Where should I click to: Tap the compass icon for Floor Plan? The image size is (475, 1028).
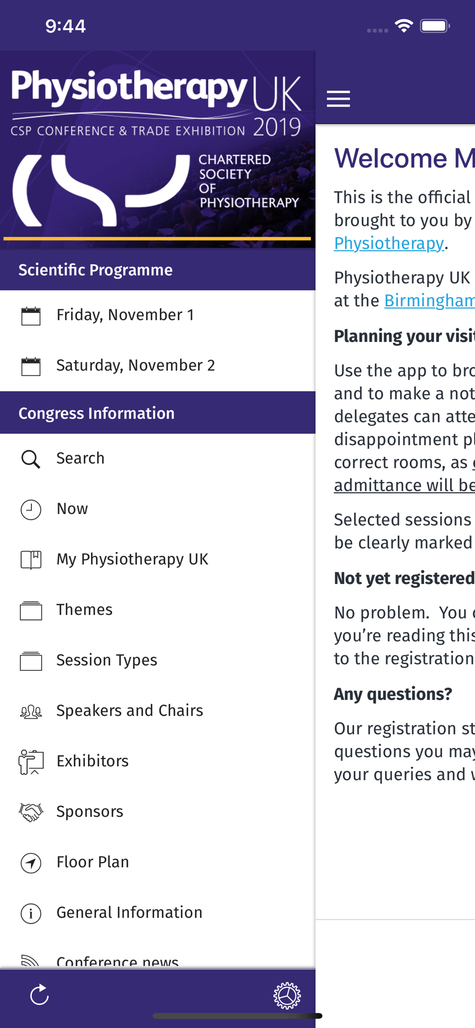pos(31,862)
